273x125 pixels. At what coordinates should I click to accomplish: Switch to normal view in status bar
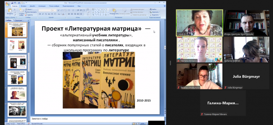[134, 124]
